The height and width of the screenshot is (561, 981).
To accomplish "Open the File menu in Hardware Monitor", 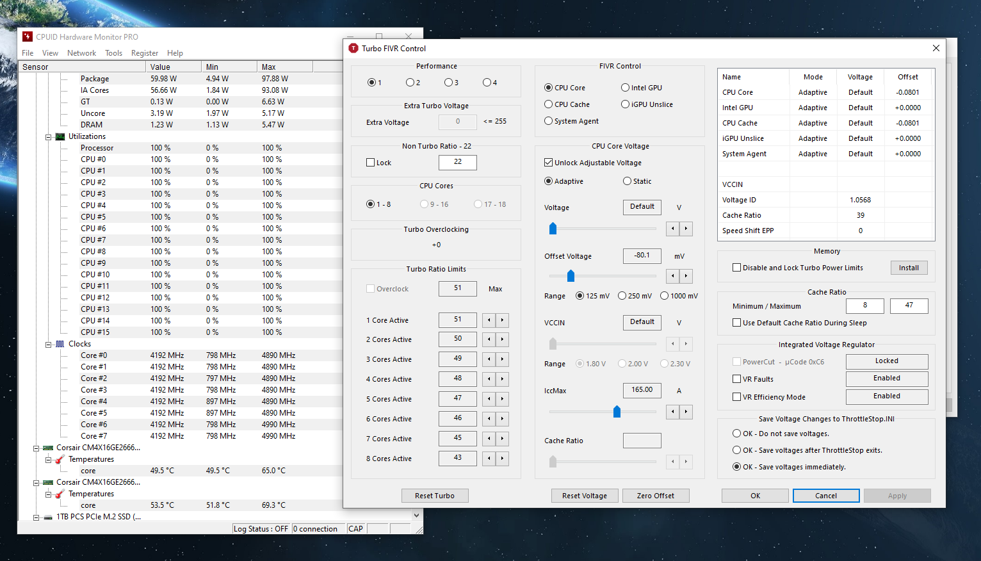I will coord(28,53).
